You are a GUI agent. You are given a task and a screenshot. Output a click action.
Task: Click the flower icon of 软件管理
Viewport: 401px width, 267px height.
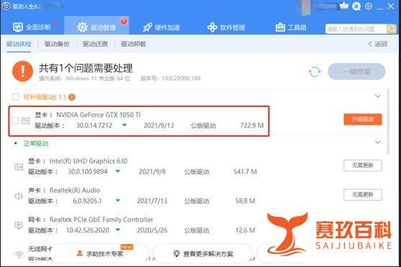tap(212, 27)
